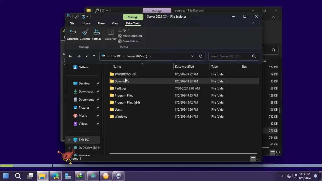Switch to details view in front window
The height and width of the screenshot is (181, 322).
[253, 159]
